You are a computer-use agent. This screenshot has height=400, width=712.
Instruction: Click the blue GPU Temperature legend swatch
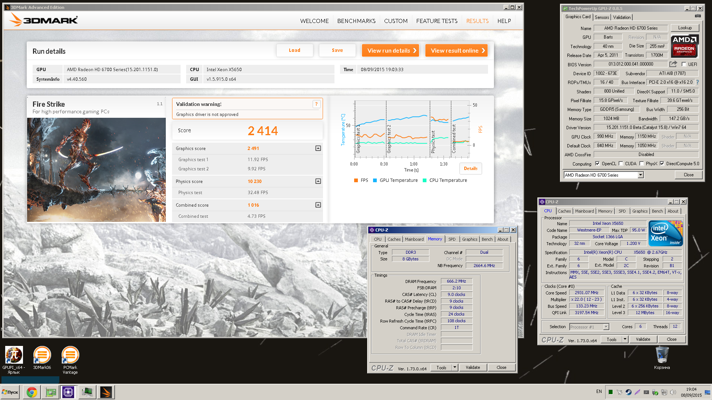(x=375, y=180)
